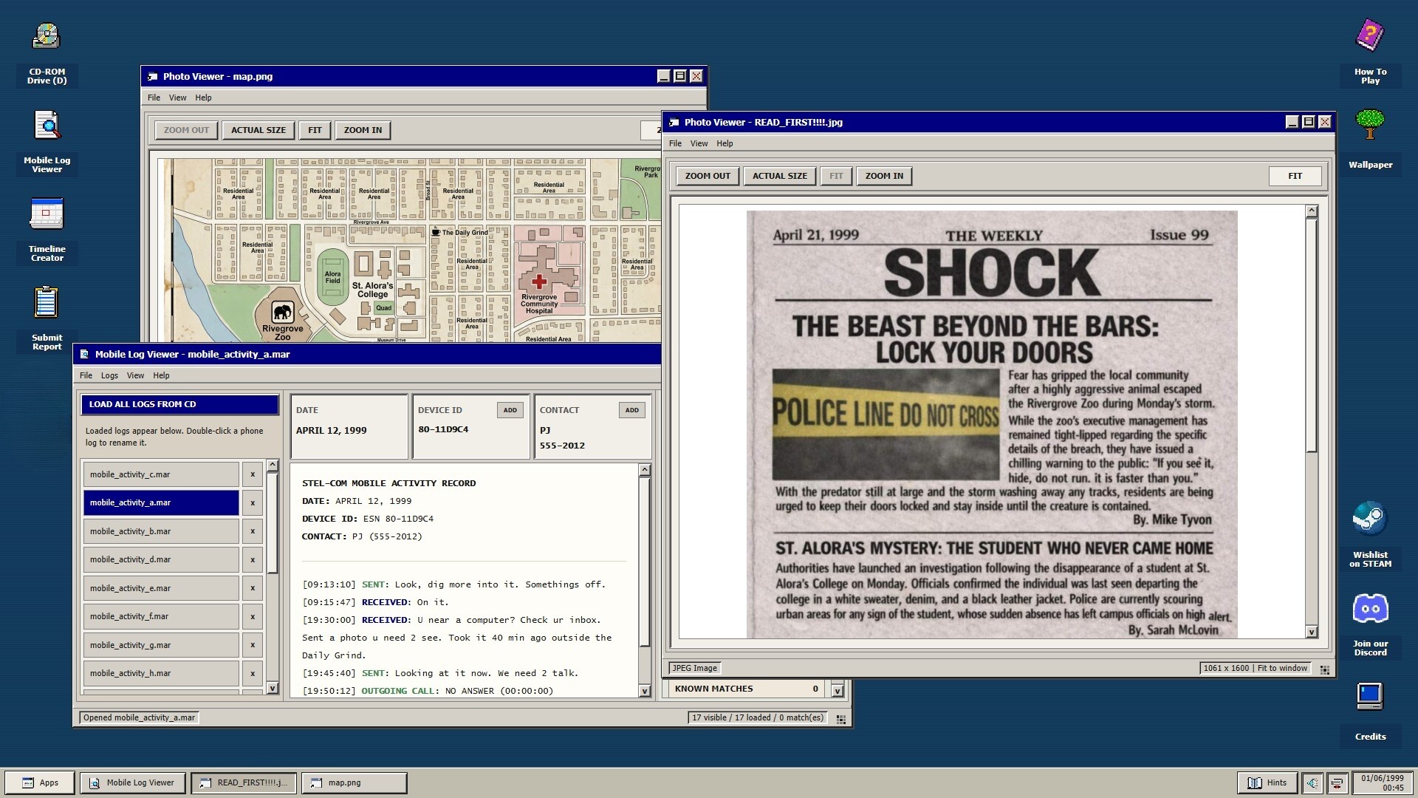Click ADD next to CONTACT
Viewport: 1418px width, 798px height.
pyautogui.click(x=631, y=410)
